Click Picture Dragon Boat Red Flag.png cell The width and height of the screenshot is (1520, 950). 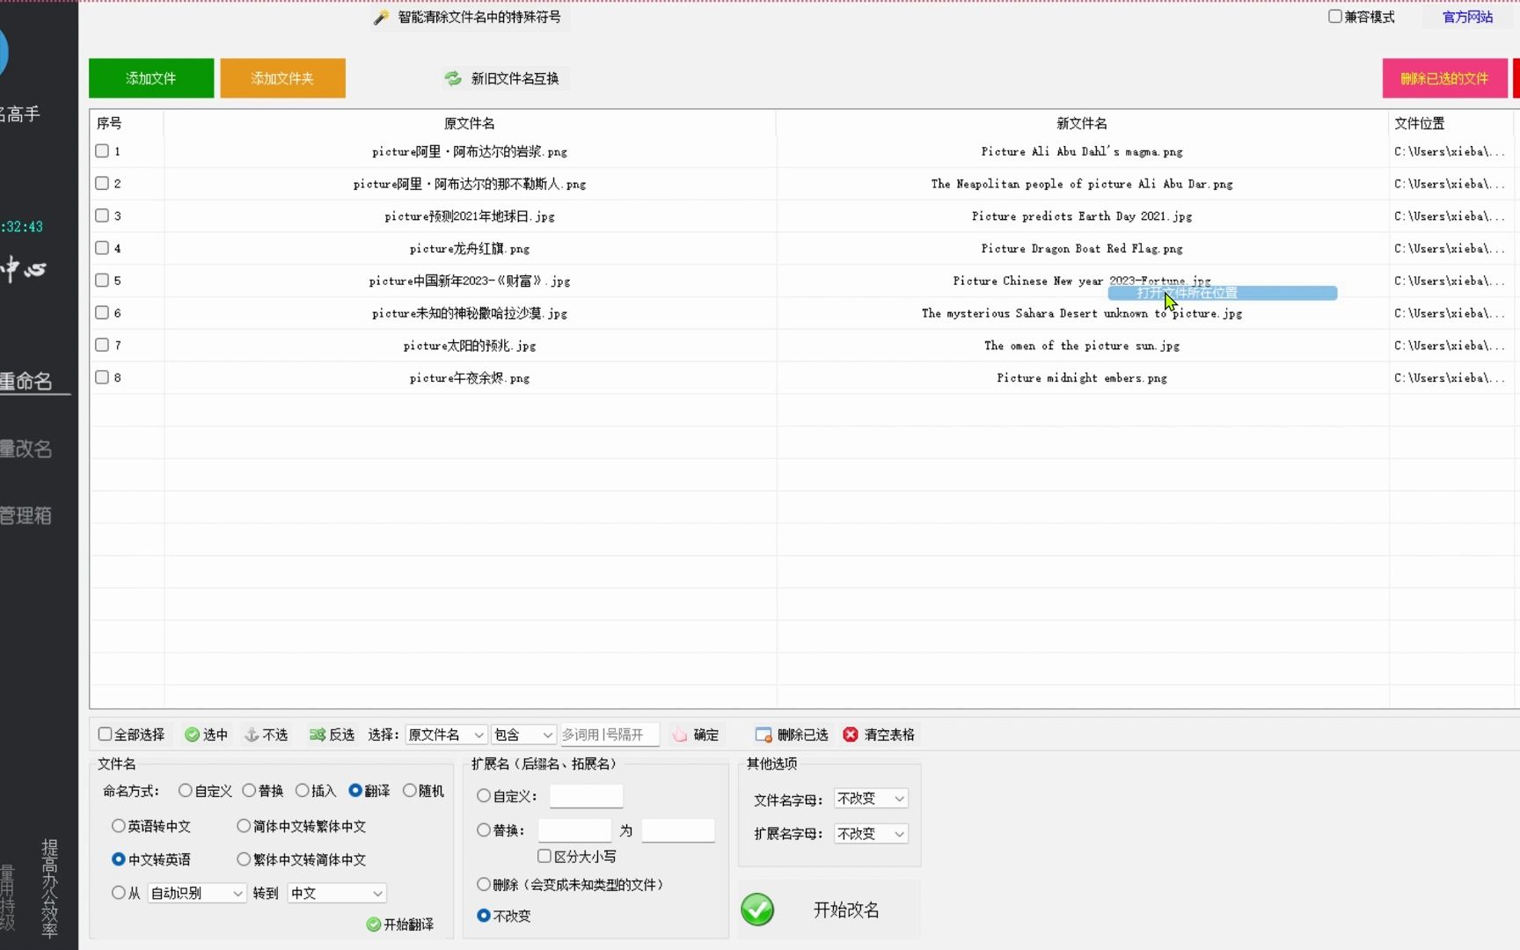[x=1082, y=249]
